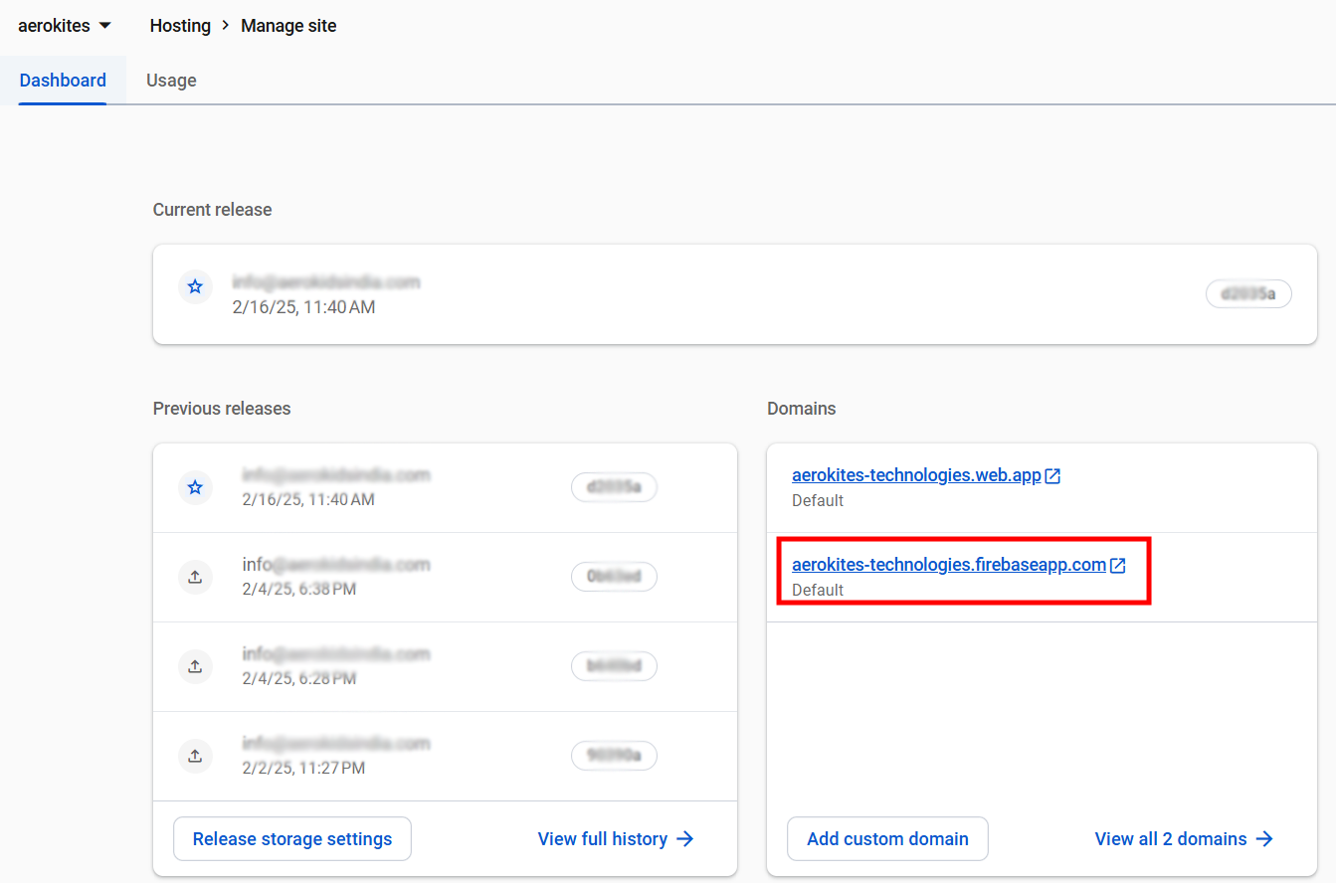
Task: Click version chip of 2/16/25 previous release
Action: point(614,487)
